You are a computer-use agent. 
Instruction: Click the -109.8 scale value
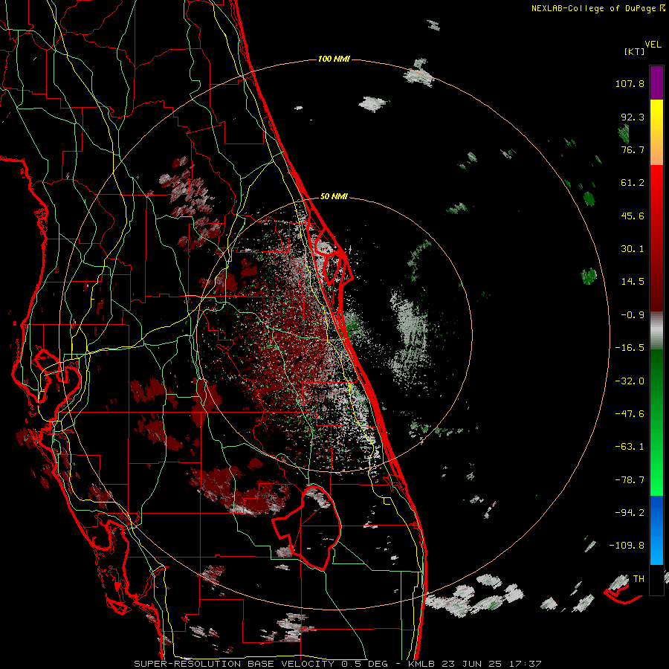coord(627,546)
